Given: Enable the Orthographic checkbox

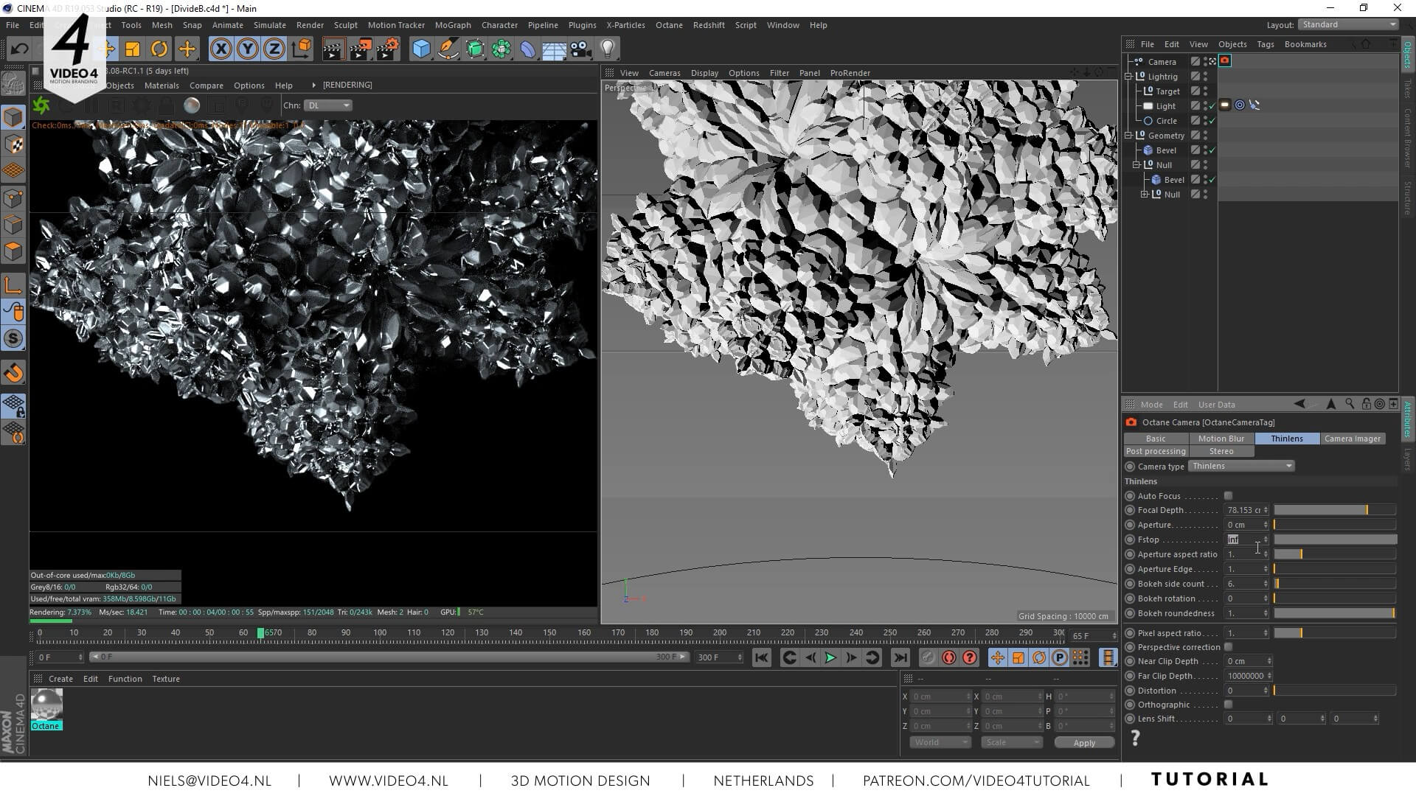Looking at the screenshot, I should click(x=1228, y=705).
